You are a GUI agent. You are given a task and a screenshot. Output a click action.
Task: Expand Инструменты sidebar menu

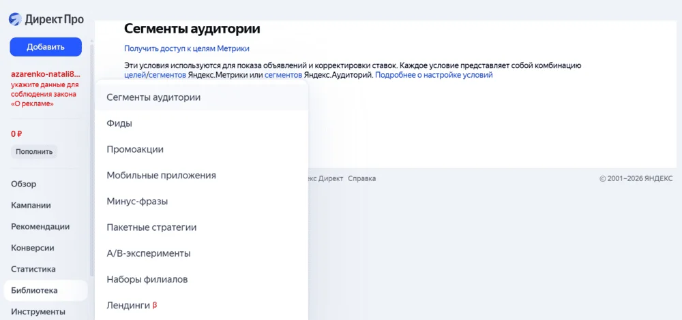click(38, 312)
